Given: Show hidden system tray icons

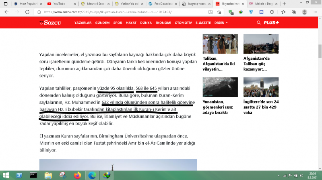Looking at the screenshot, I should (x=279, y=176).
